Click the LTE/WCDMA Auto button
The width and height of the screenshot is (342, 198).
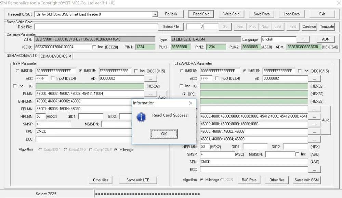pos(326,120)
